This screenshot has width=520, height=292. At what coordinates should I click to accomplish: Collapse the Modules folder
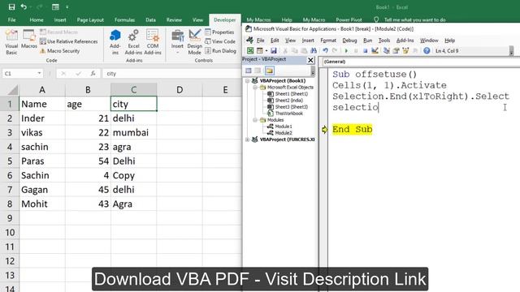coord(255,120)
